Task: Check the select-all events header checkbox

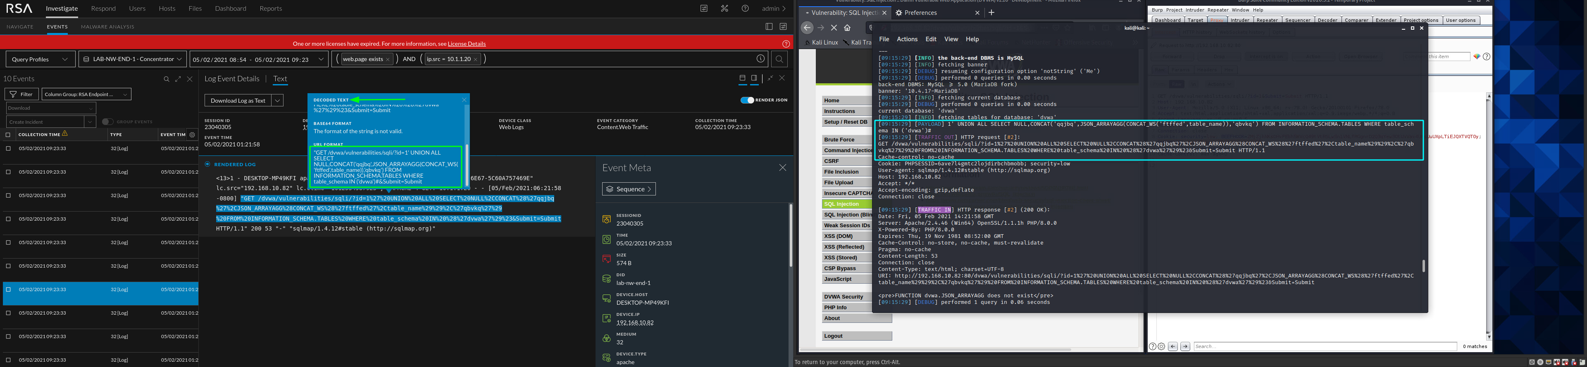Action: tap(8, 134)
